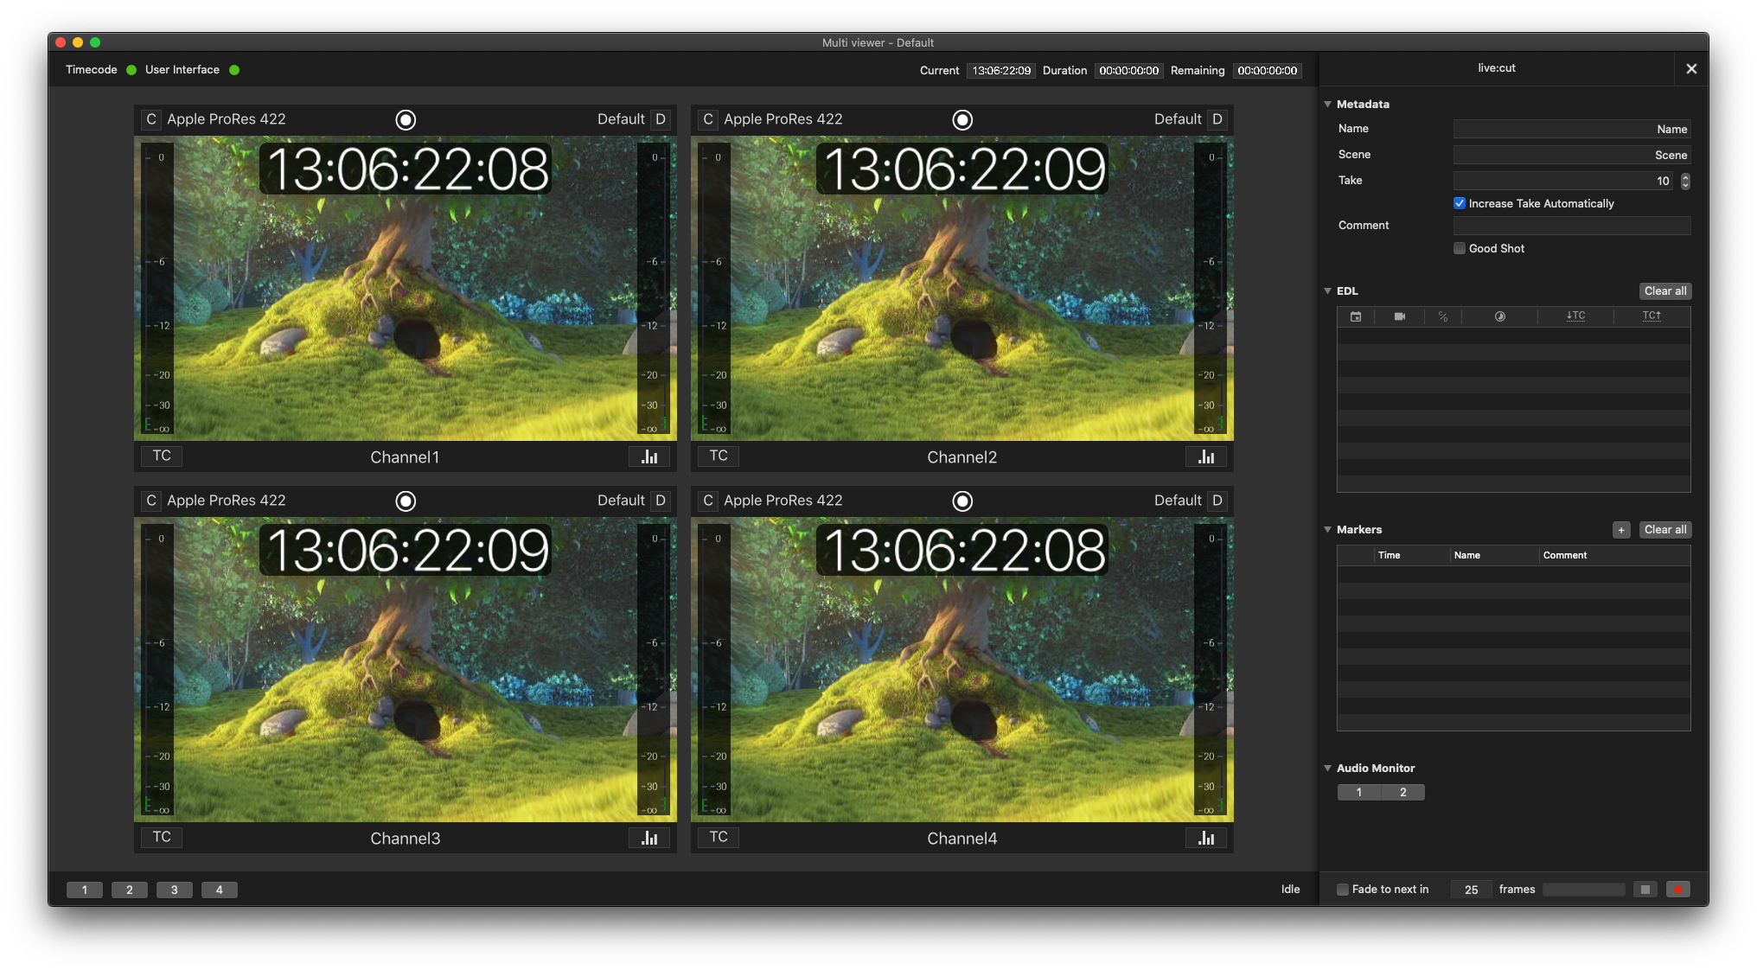This screenshot has width=1757, height=970.
Task: Click the Channel3 name label
Action: click(x=406, y=839)
